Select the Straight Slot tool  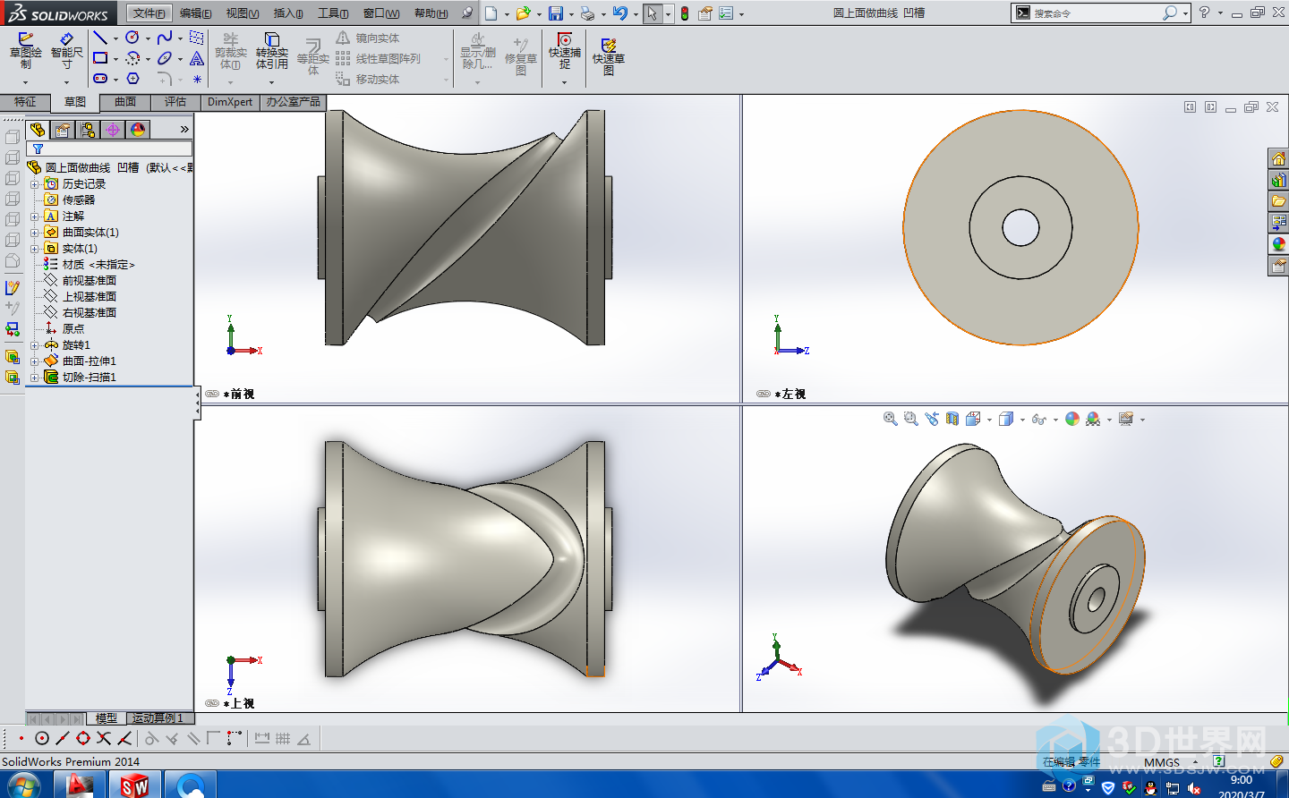point(100,79)
